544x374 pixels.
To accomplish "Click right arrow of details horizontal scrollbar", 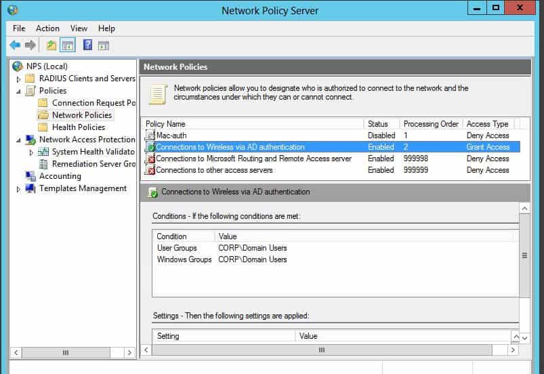I will pos(513,350).
